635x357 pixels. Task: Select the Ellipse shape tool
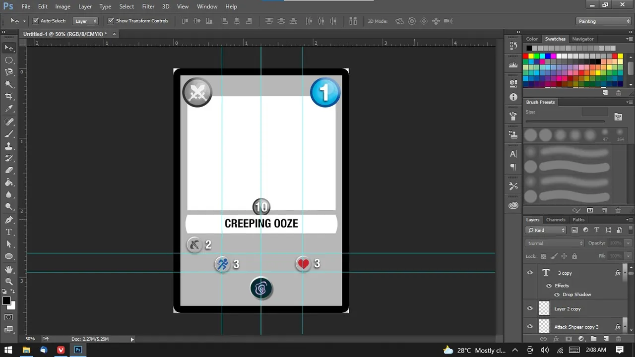[x=9, y=256]
